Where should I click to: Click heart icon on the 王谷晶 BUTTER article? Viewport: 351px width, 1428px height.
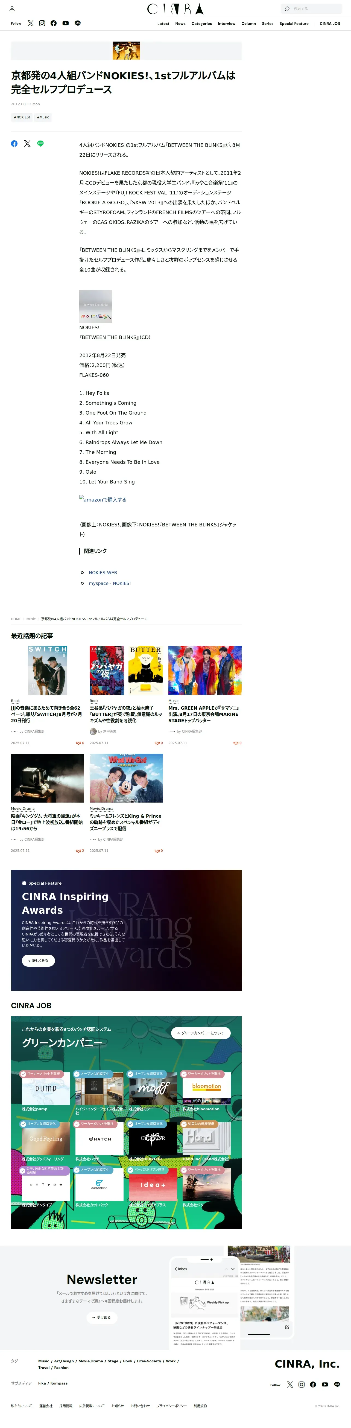point(157,743)
